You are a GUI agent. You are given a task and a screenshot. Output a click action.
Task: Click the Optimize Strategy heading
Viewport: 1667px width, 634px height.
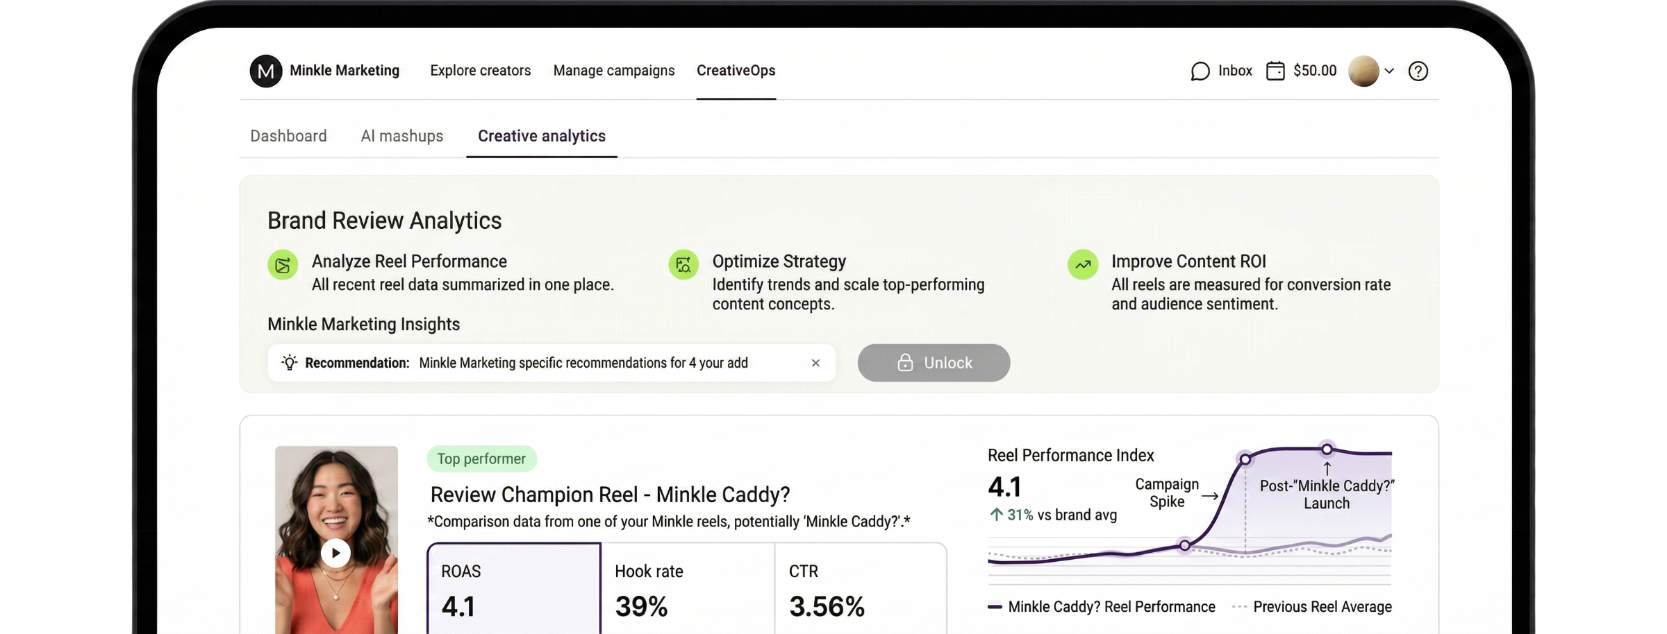pyautogui.click(x=779, y=262)
